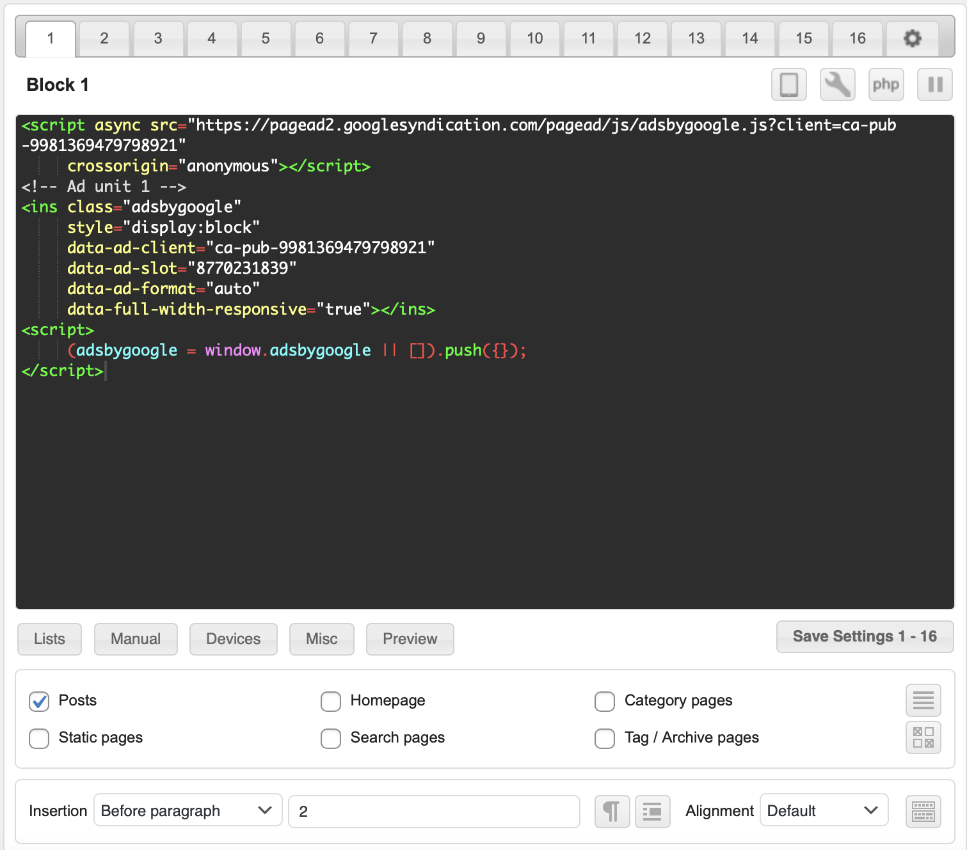
Task: Click the paragraph number input field
Action: pos(434,811)
